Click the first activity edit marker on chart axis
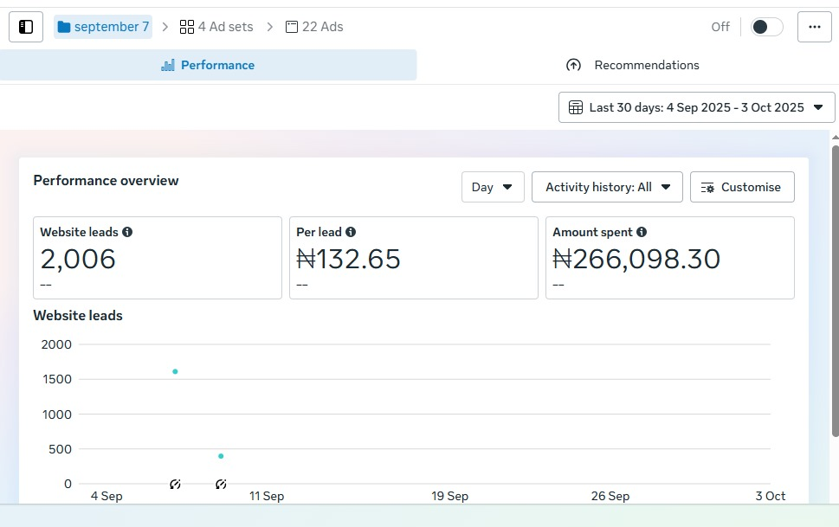Viewport: 839px width, 527px height. click(x=175, y=485)
